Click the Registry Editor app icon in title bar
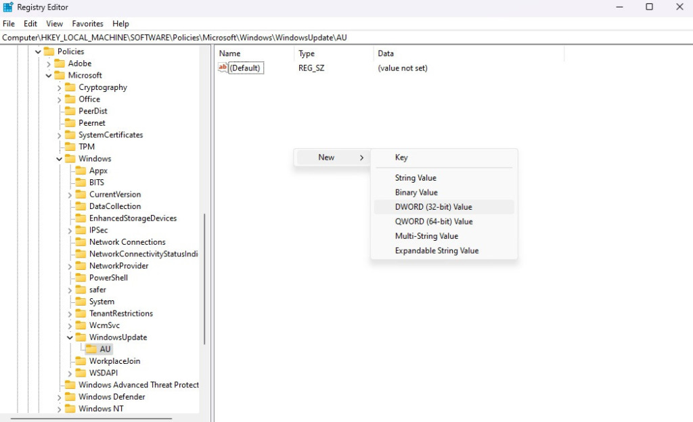Viewport: 693px width, 422px height. [x=8, y=7]
